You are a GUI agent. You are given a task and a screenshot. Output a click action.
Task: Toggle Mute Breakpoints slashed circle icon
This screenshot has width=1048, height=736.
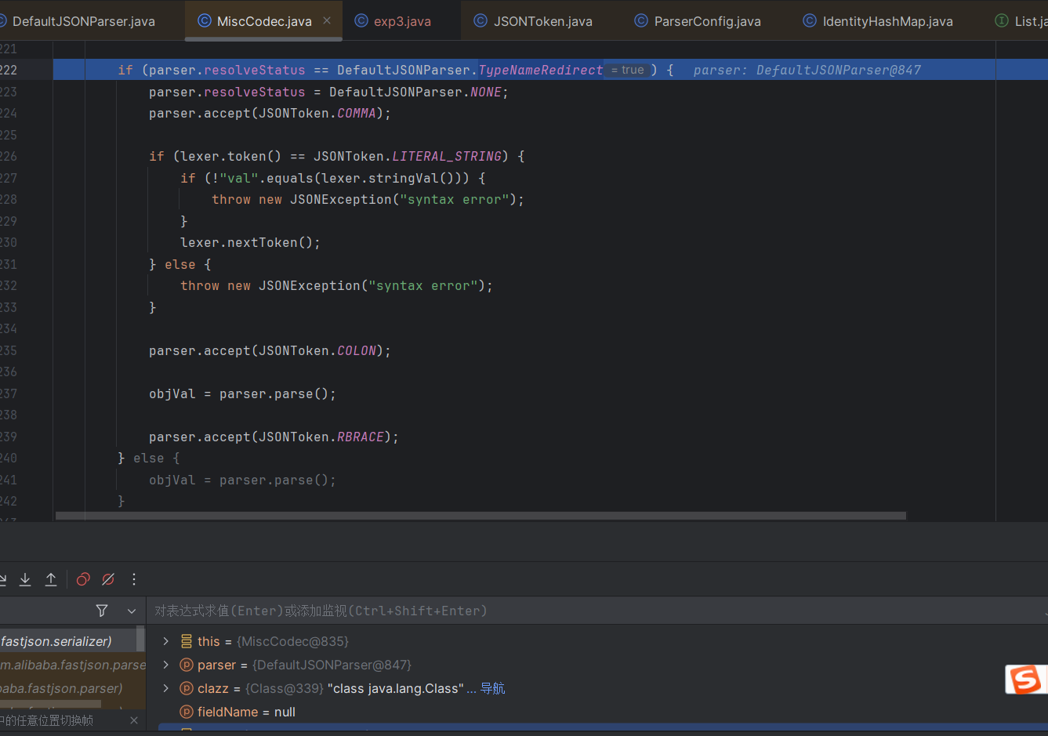(x=108, y=579)
